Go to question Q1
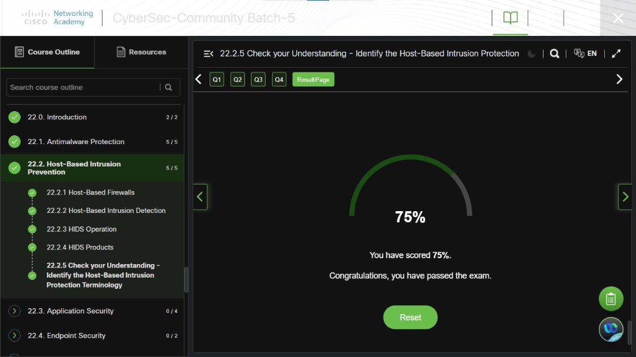636x357 pixels. [x=217, y=79]
